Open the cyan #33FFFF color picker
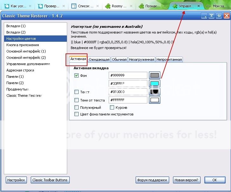Screen dimensions: 231x192 (155, 84)
